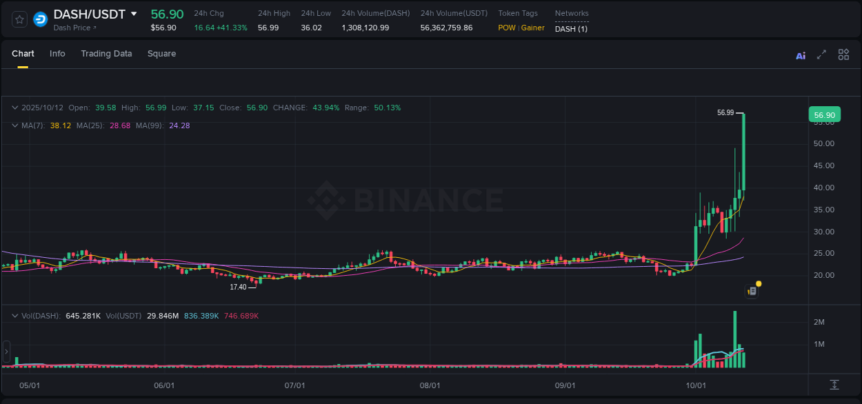Screen dimensions: 862x404
Task: Click the Dash coin logo icon
Action: (x=40, y=19)
